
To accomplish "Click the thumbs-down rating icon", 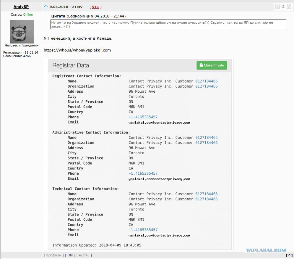I will tap(277, 7).
